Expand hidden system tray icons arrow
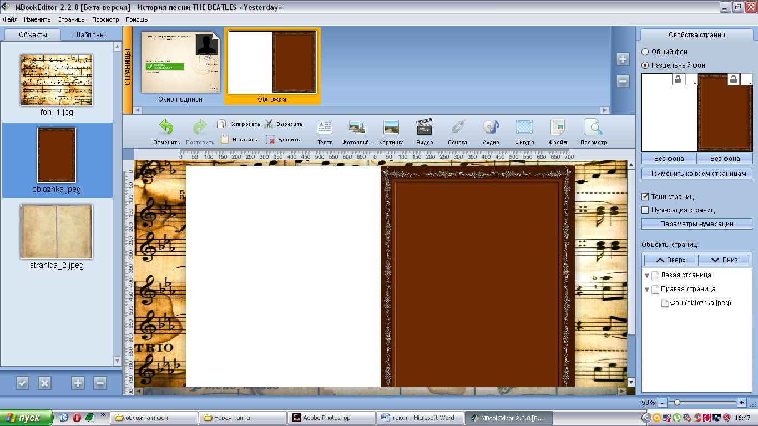 coord(646,418)
